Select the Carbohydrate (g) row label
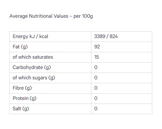Screen dimensions: 162x129 (32, 67)
